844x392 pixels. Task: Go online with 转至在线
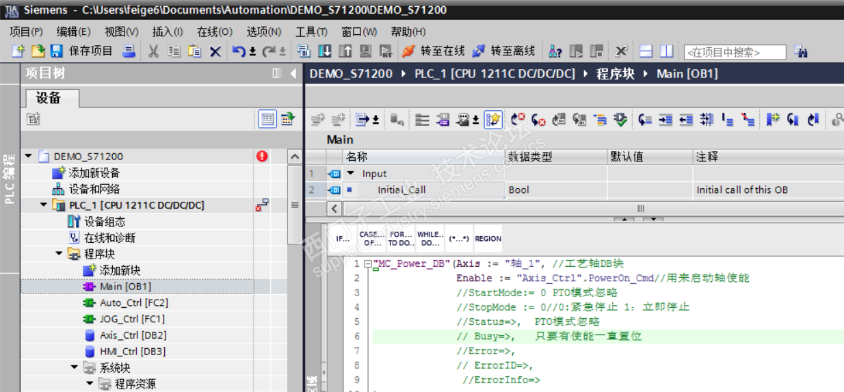(434, 51)
